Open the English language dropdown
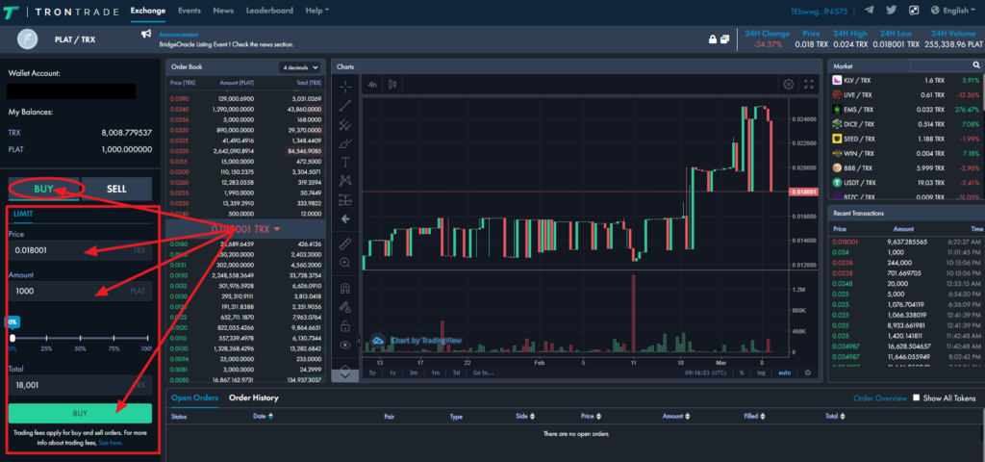985x462 pixels. click(x=961, y=10)
